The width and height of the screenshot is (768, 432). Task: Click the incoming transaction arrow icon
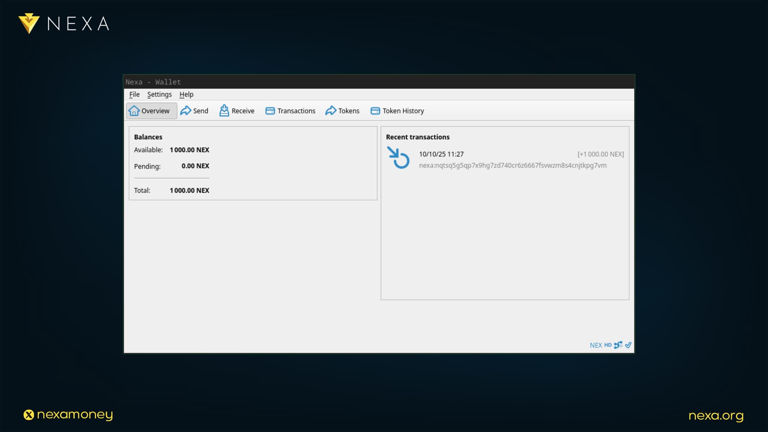(x=398, y=158)
